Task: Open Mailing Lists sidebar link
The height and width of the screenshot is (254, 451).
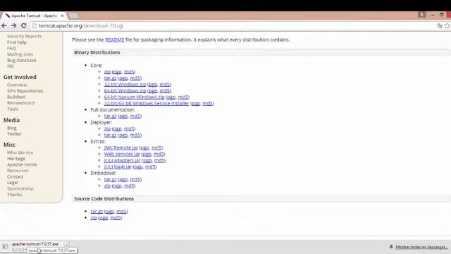Action: pos(20,54)
